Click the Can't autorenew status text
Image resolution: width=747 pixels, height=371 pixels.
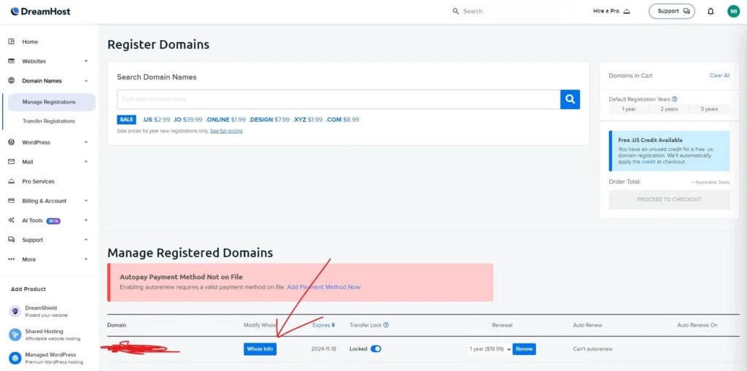pos(592,349)
